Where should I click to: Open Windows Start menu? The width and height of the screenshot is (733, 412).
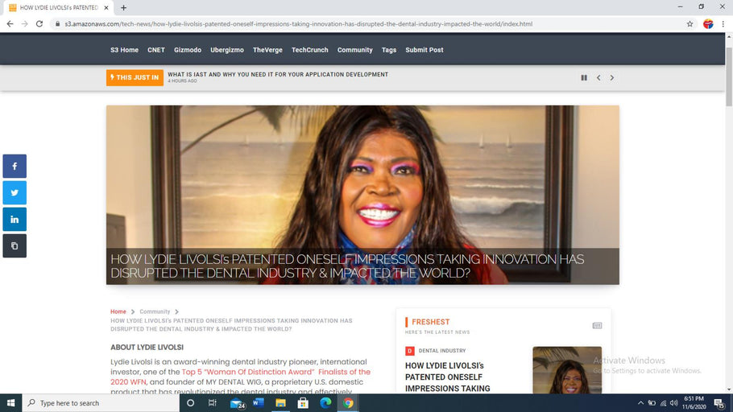(10, 402)
